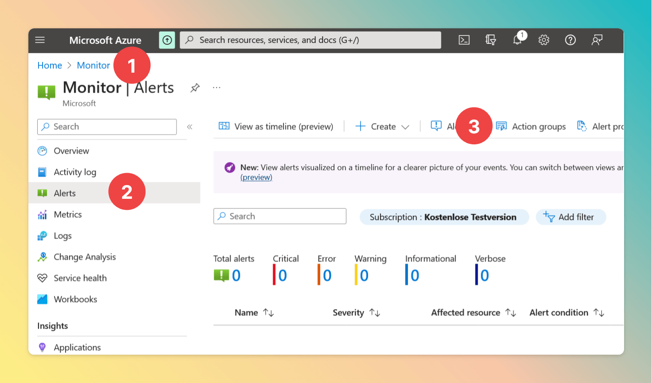652x383 pixels.
Task: Open the Directories and subscriptions filter icon
Action: coord(491,40)
